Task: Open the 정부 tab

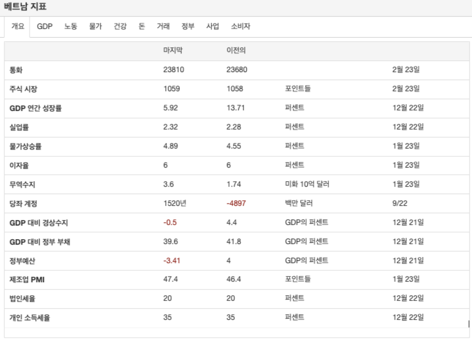Action: point(188,26)
